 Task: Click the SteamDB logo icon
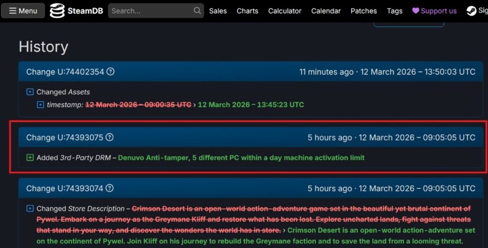[57, 10]
